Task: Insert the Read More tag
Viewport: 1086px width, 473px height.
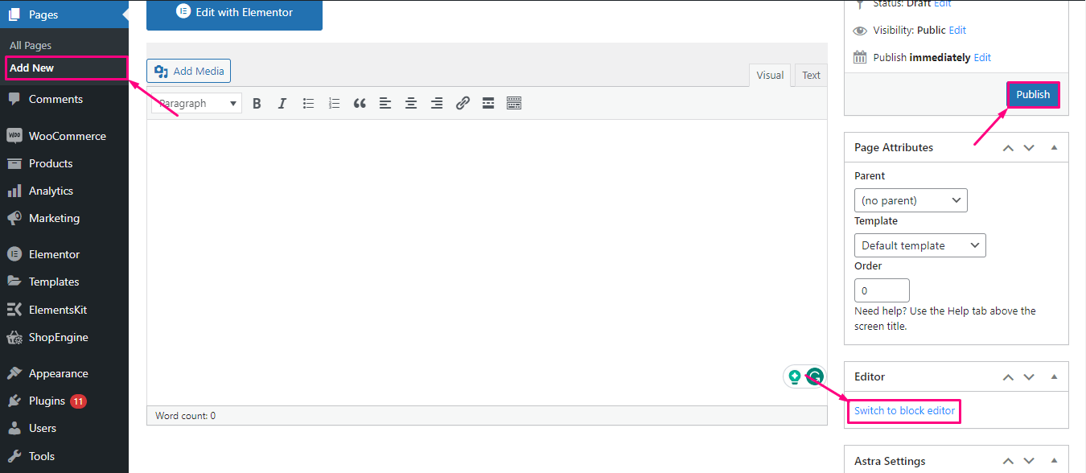Action: 488,102
